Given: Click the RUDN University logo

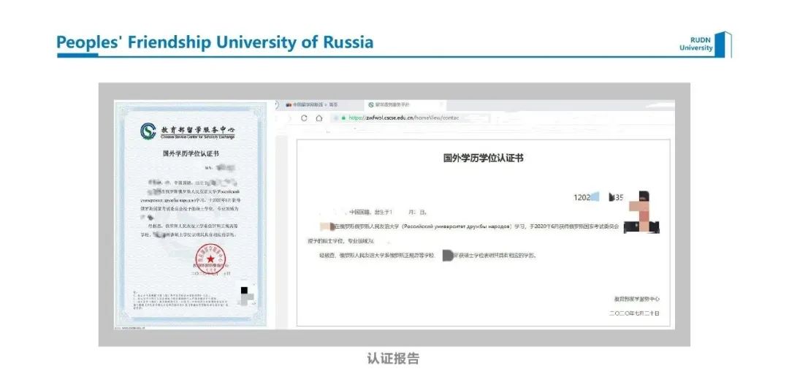Looking at the screenshot, I should [705, 45].
